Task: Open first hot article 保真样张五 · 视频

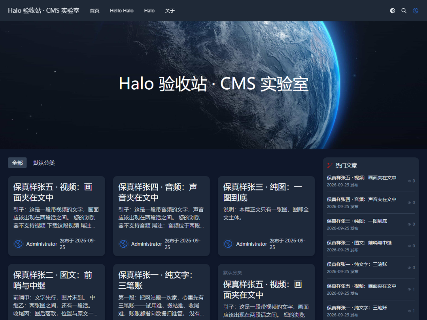Action: pos(361,178)
